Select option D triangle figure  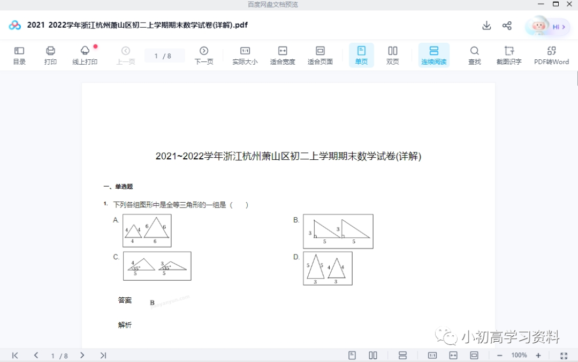coord(328,268)
